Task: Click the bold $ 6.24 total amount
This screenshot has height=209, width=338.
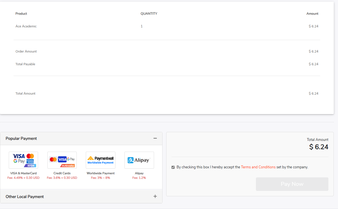Action: [x=319, y=147]
